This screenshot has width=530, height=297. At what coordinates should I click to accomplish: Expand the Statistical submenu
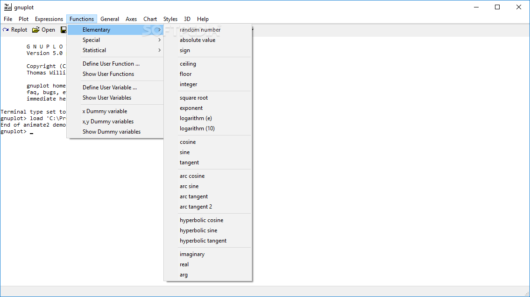116,50
